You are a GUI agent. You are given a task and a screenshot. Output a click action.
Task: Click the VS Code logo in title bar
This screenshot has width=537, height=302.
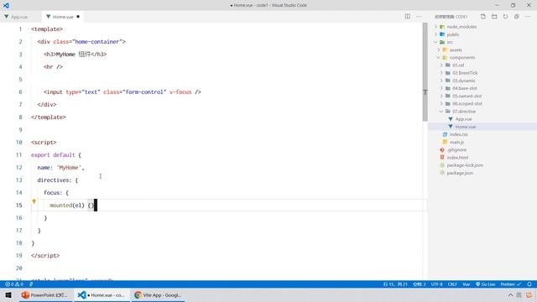pos(6,5)
